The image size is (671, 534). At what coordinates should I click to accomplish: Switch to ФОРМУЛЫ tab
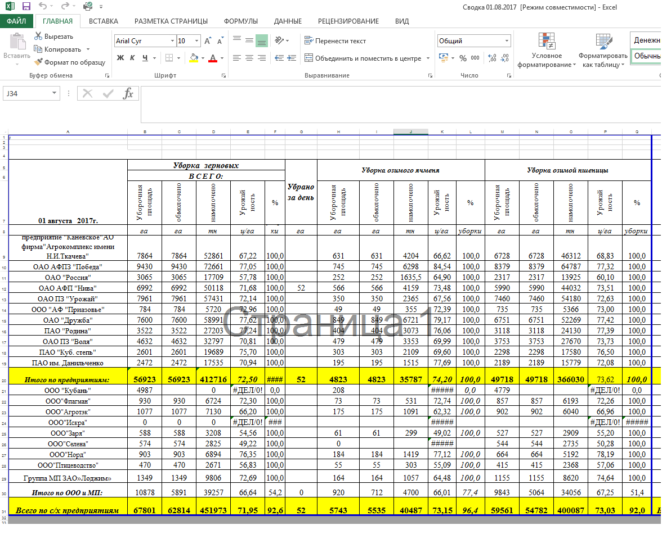point(240,21)
